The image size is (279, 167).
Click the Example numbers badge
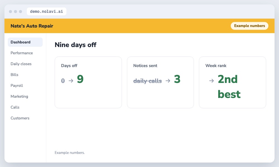pyautogui.click(x=249, y=26)
